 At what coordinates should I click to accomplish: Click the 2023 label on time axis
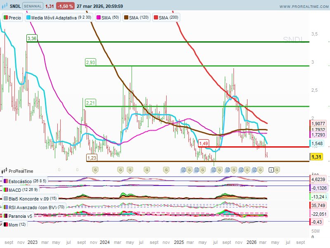click(x=33, y=242)
